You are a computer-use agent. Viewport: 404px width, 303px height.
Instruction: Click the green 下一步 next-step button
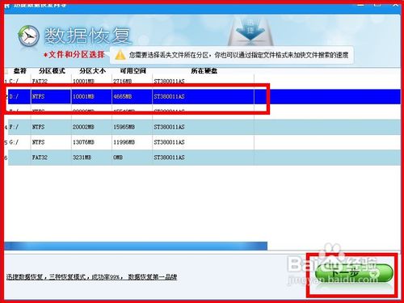354,273
